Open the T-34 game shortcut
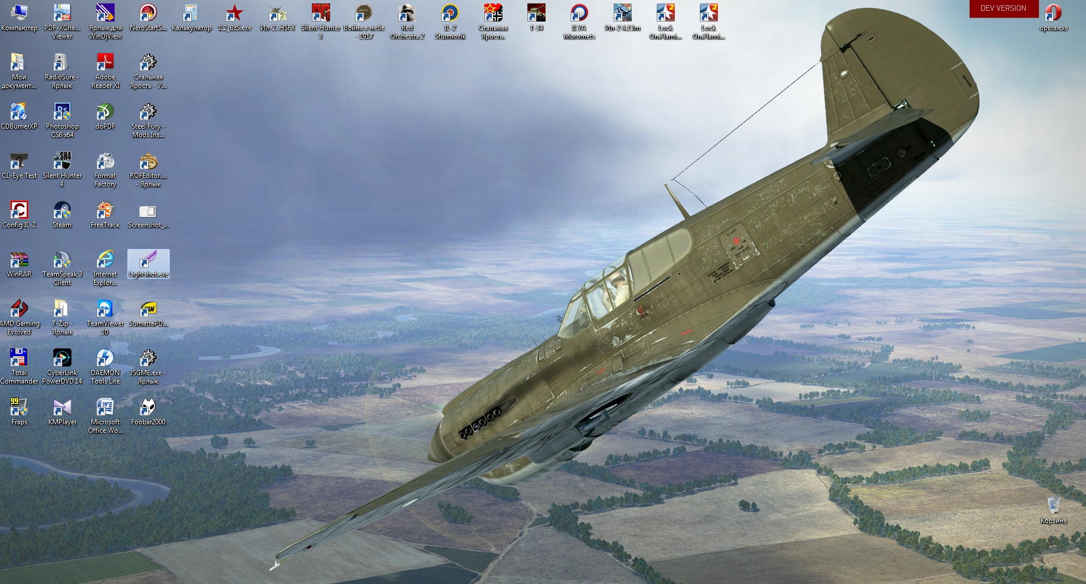 (x=536, y=17)
